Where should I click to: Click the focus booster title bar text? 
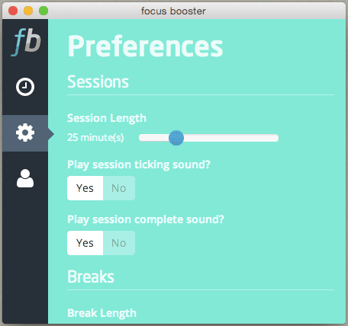[173, 11]
